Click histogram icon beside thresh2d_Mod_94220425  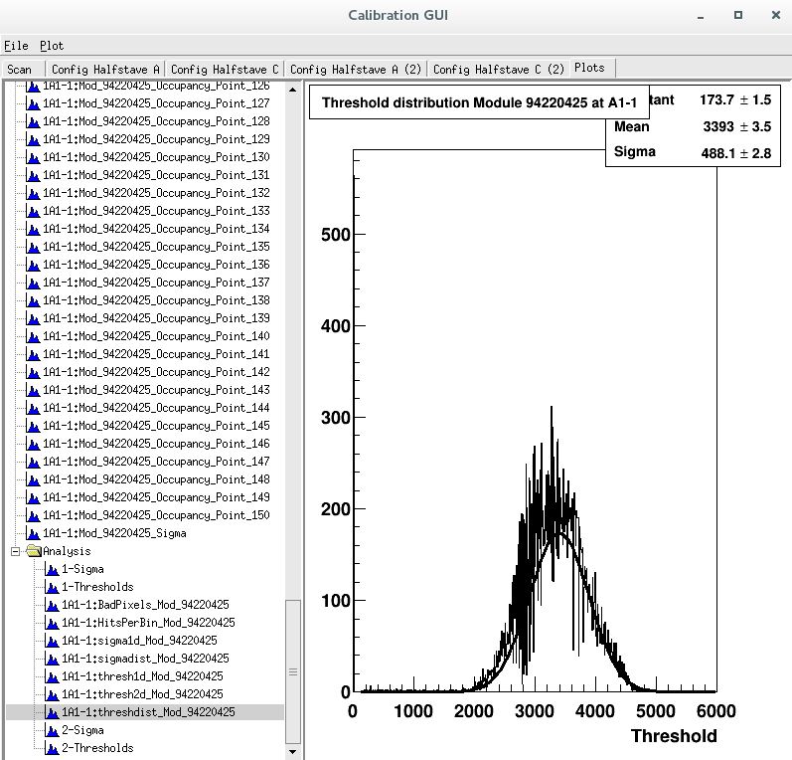(52, 694)
